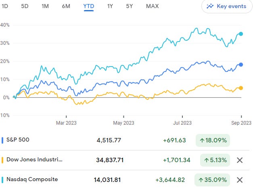253x188 pixels.
Task: Click the 30% y-axis label
Action: pyautogui.click(x=5, y=43)
